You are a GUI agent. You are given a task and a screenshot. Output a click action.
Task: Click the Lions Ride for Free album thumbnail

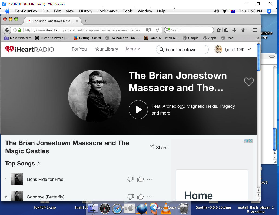click(16, 179)
